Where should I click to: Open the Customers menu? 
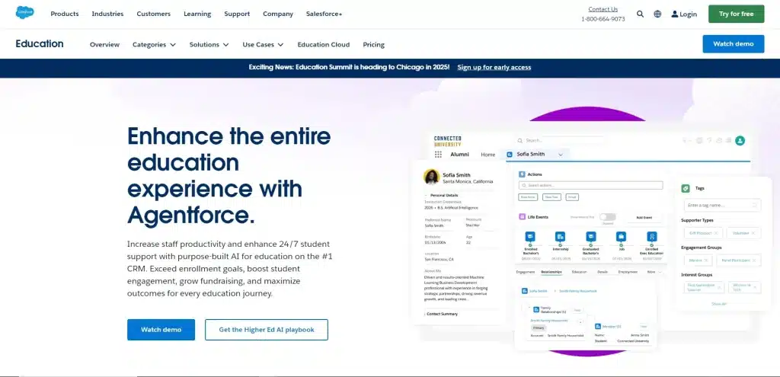click(154, 14)
